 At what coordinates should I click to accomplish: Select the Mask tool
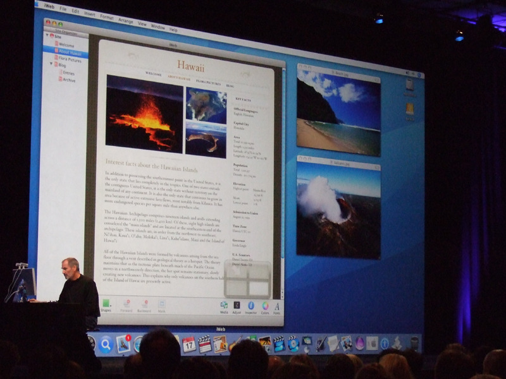[x=162, y=306]
